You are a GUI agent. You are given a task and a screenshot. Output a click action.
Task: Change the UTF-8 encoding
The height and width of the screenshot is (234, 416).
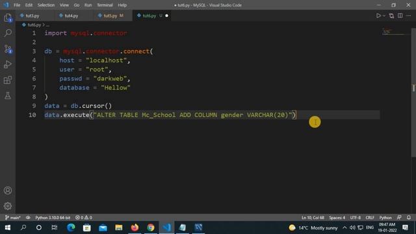[x=356, y=218]
